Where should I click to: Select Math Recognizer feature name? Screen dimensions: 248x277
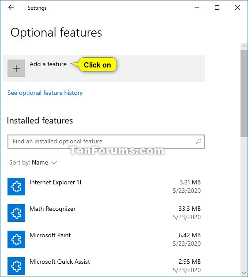53,209
